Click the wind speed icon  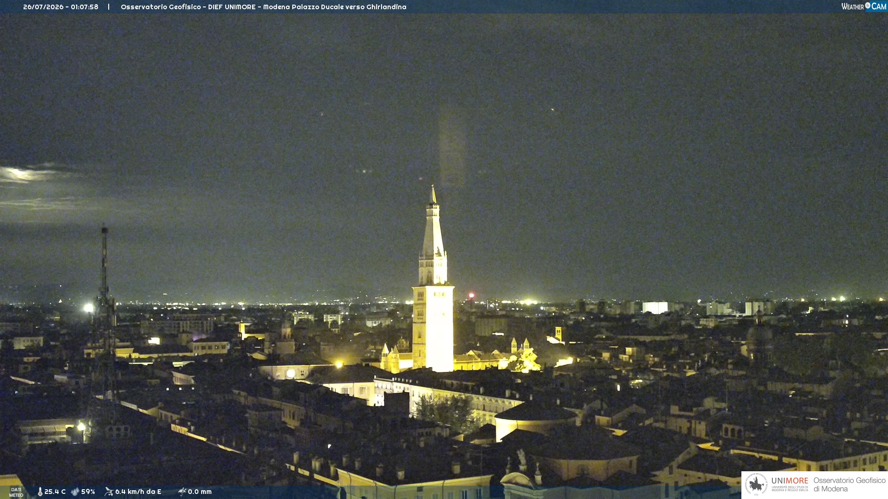109,492
